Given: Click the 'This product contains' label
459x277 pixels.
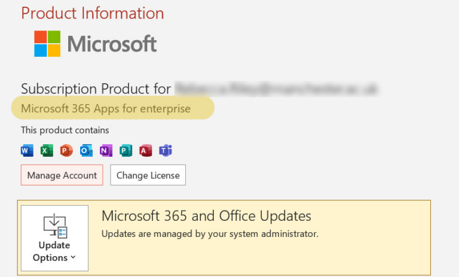Looking at the screenshot, I should point(65,130).
